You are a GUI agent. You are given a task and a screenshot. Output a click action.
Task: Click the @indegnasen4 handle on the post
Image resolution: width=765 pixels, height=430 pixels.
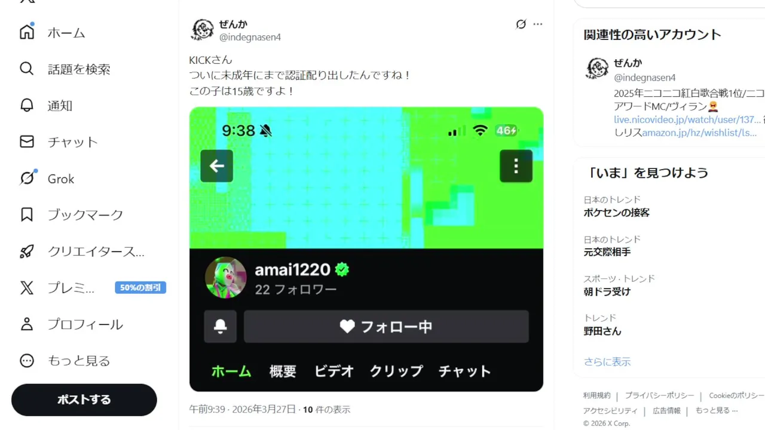click(250, 37)
